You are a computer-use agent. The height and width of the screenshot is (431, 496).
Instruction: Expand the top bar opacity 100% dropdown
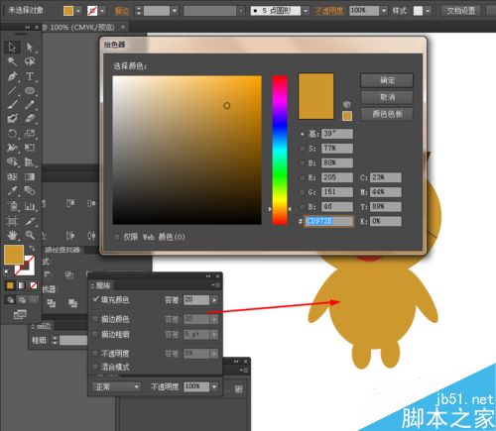pos(384,11)
